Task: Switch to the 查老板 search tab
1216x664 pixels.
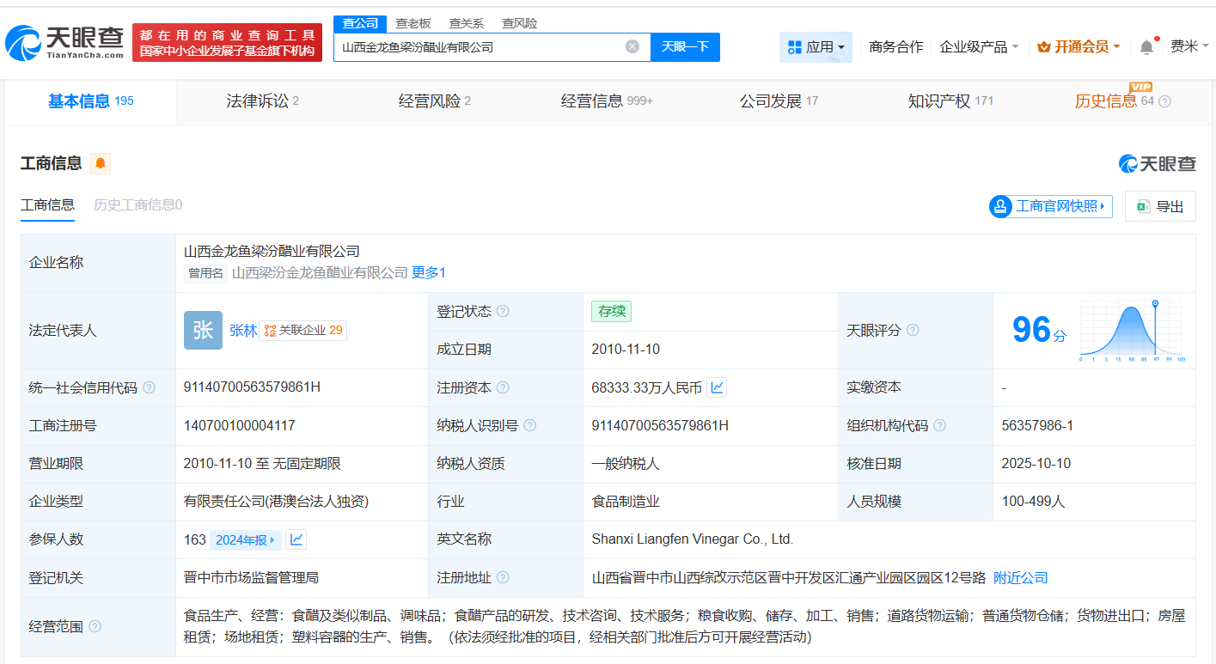Action: pos(414,22)
